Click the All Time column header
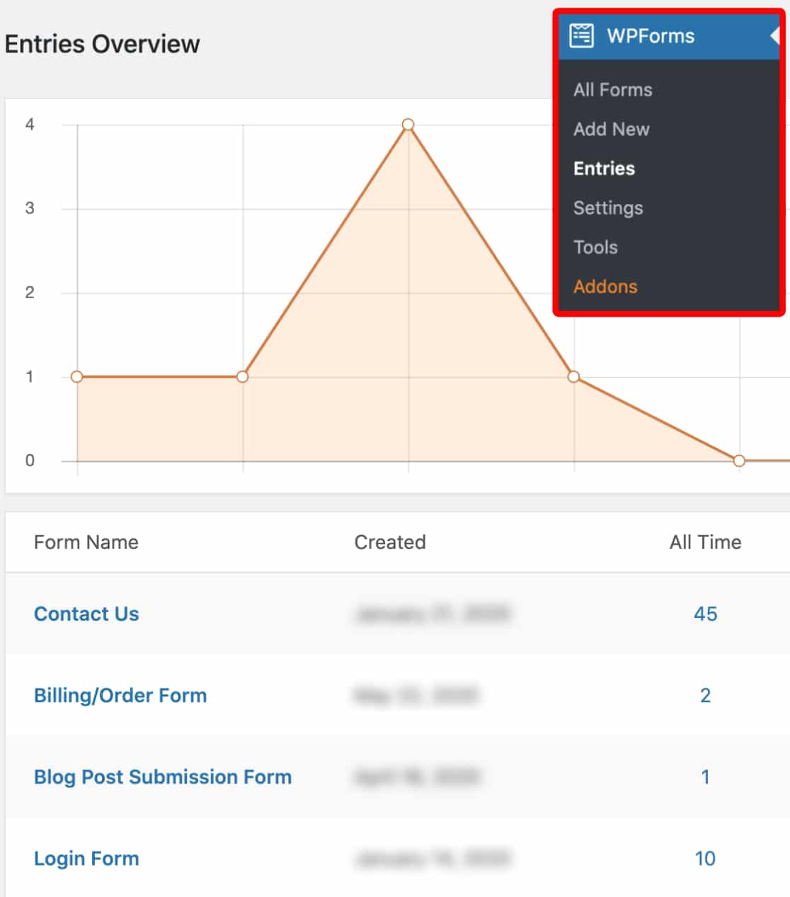Screen dimensions: 790x897 (x=706, y=542)
